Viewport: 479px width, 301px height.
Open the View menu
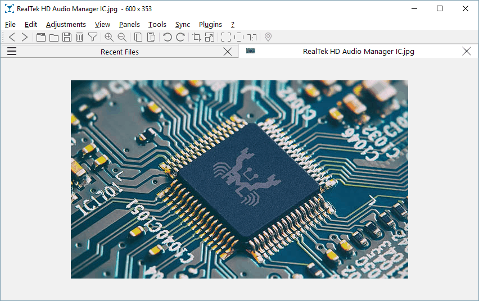[102, 24]
